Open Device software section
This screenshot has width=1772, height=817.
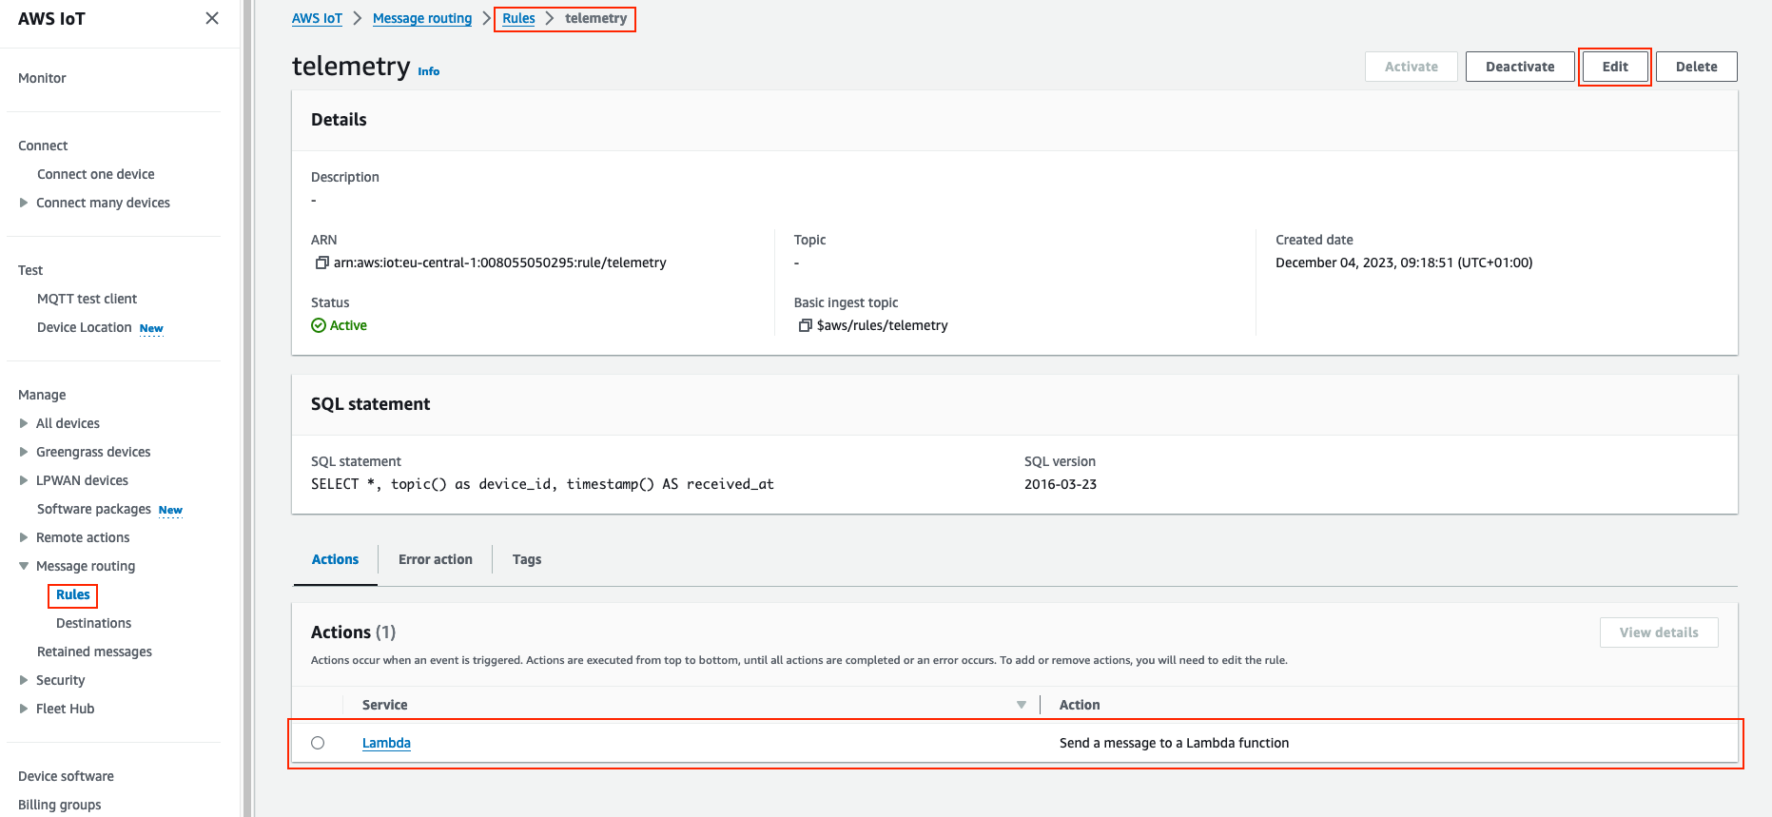tap(66, 776)
